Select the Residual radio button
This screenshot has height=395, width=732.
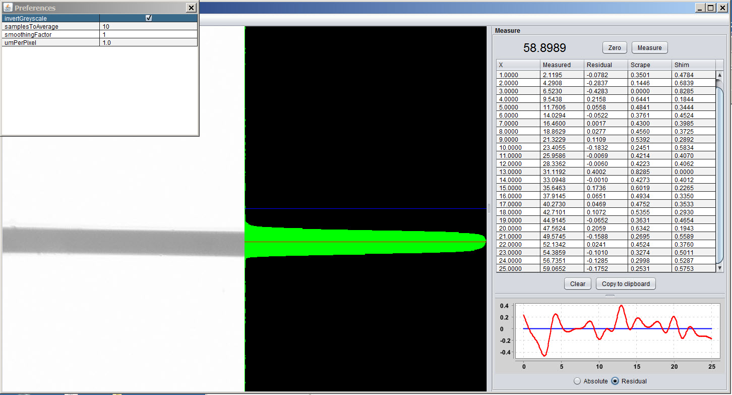click(x=615, y=381)
